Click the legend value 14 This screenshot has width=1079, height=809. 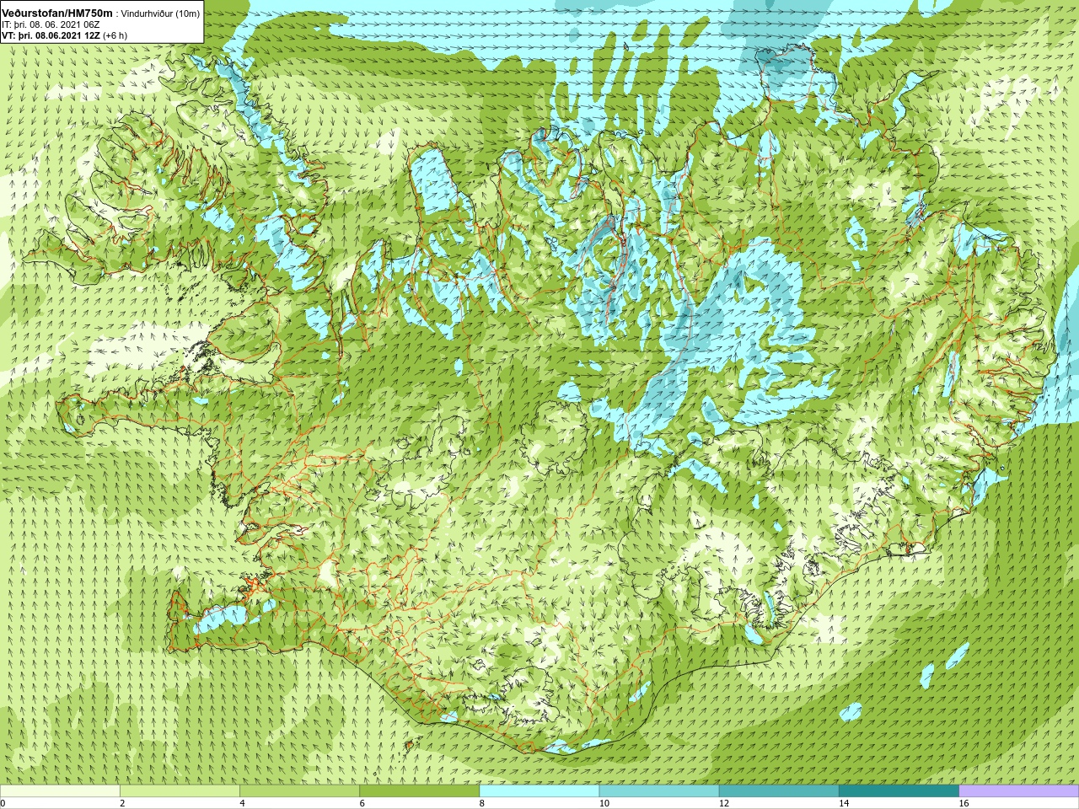(x=844, y=803)
